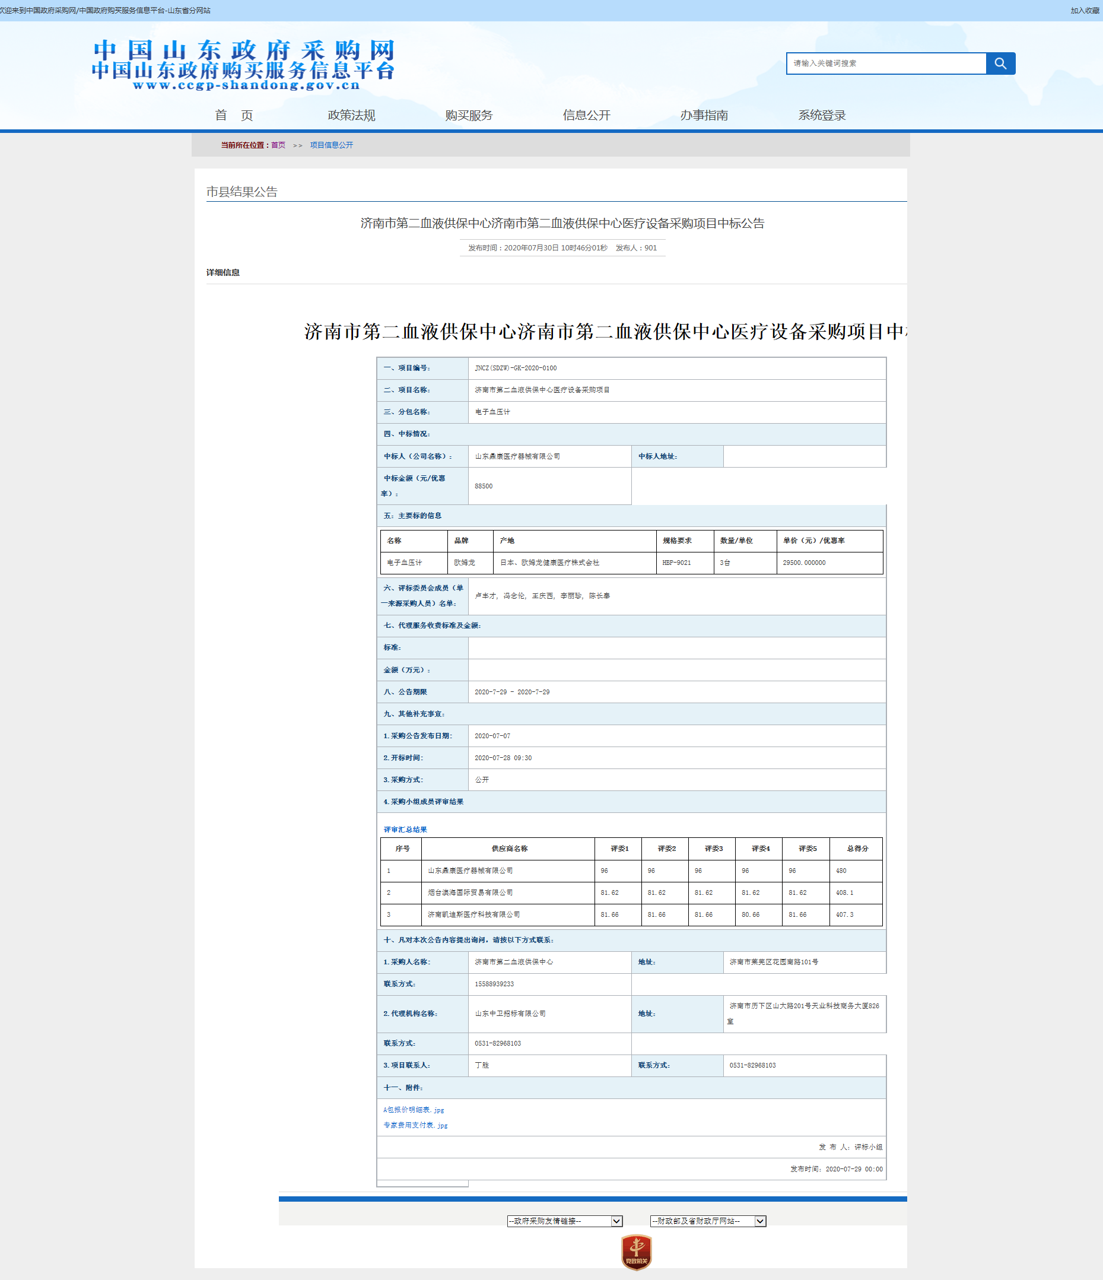This screenshot has height=1280, width=1103.
Task: Download attachment A包报价明细表.jpg
Action: 413,1110
